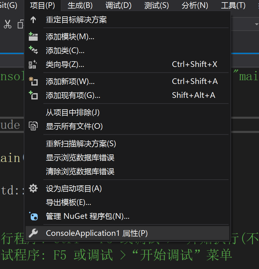Image resolution: width=259 pixels, height=269 pixels.
Task: Click the wrench icon for ConsoleApplication1 properties
Action: click(x=34, y=233)
